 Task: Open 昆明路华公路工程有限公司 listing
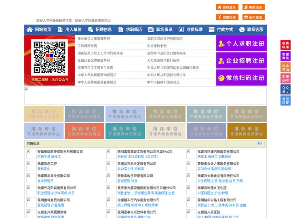tap(217, 200)
